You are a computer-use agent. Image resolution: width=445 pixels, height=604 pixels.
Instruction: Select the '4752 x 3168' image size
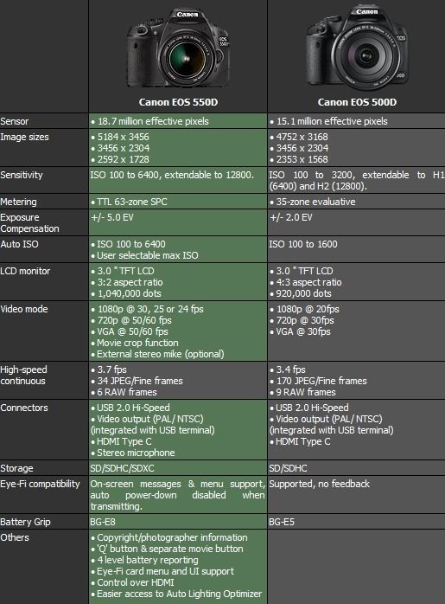coord(302,137)
